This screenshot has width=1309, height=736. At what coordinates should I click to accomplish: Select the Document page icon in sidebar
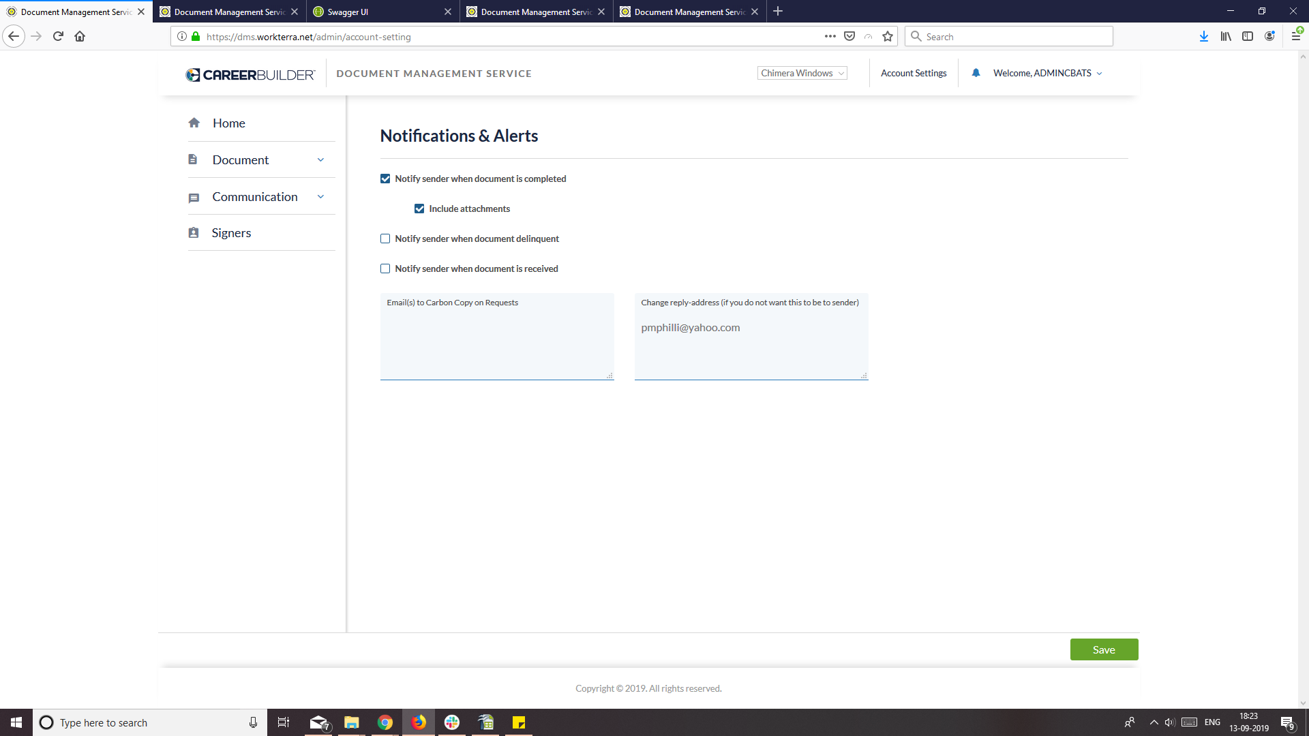pyautogui.click(x=194, y=159)
